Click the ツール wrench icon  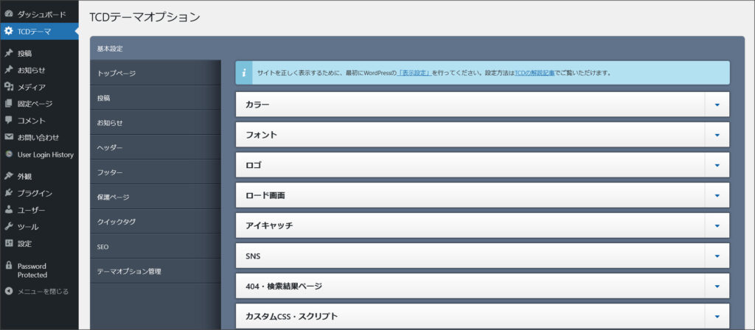(x=9, y=227)
